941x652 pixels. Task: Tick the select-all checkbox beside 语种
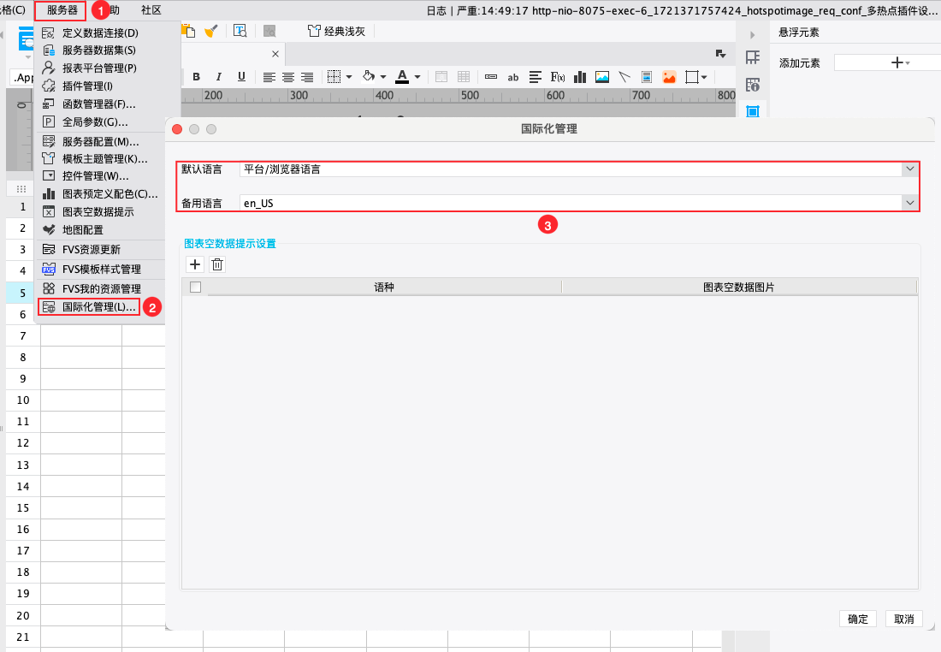tap(195, 287)
